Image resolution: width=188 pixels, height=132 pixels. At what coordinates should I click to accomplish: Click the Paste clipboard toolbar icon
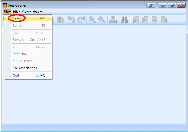tap(60, 20)
